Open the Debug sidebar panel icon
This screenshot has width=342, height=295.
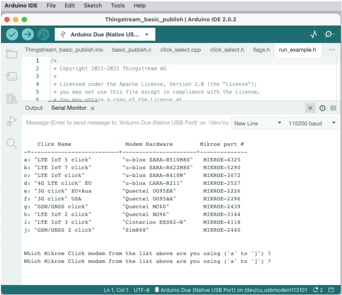point(12,121)
